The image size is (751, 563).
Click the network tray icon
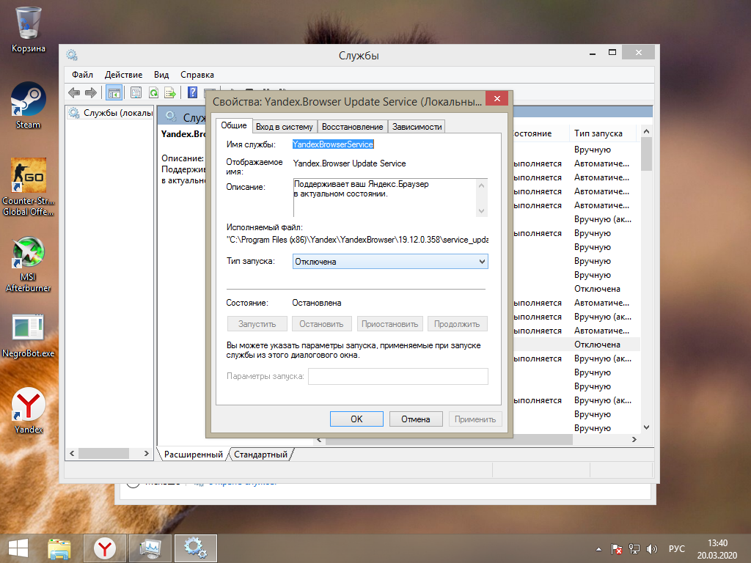click(634, 549)
